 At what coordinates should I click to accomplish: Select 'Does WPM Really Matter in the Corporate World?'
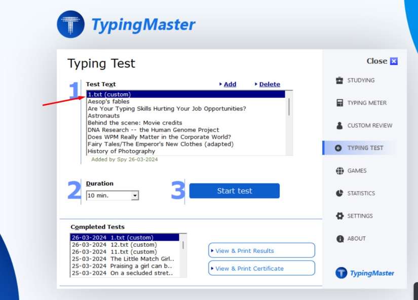tap(186, 137)
